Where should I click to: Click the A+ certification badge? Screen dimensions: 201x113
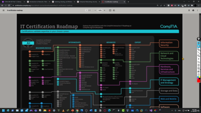click(x=28, y=43)
